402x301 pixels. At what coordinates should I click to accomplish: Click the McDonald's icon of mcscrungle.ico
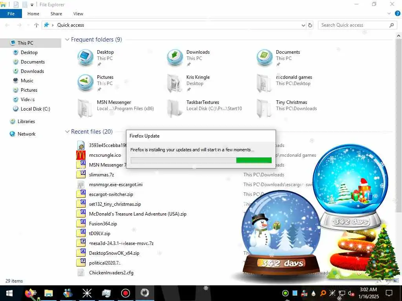[81, 155]
